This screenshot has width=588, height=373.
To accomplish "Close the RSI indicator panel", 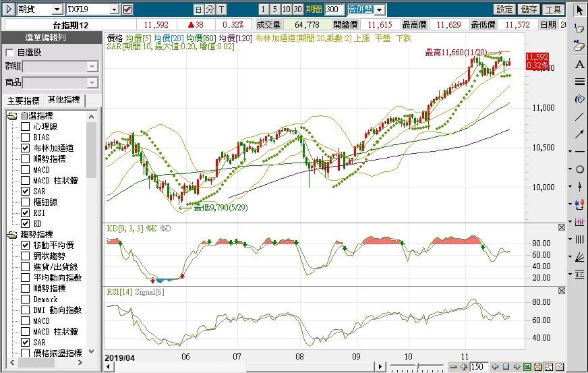I will 562,291.
